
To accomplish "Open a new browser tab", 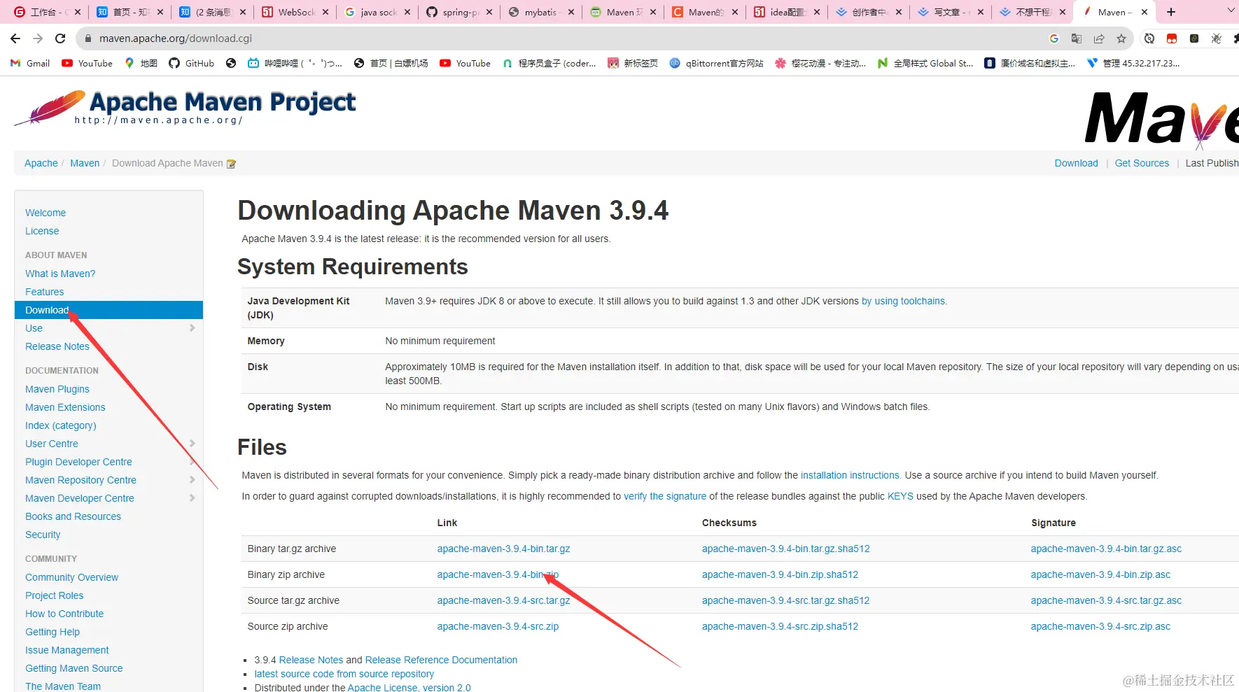I will pos(1171,12).
